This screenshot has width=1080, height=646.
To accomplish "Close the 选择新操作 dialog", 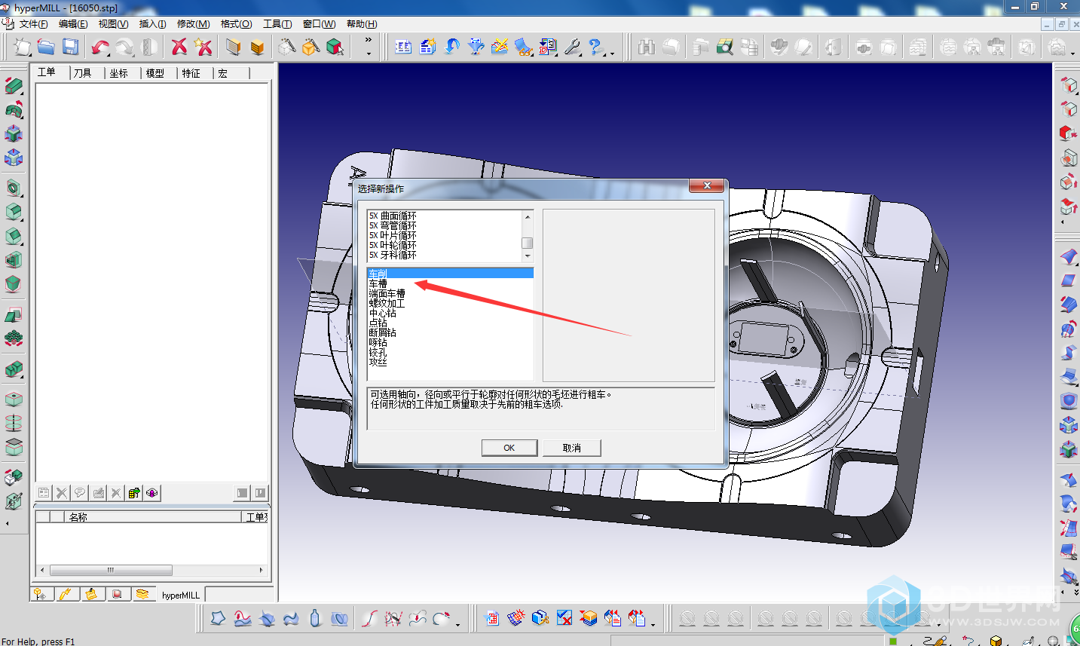I will coord(707,185).
